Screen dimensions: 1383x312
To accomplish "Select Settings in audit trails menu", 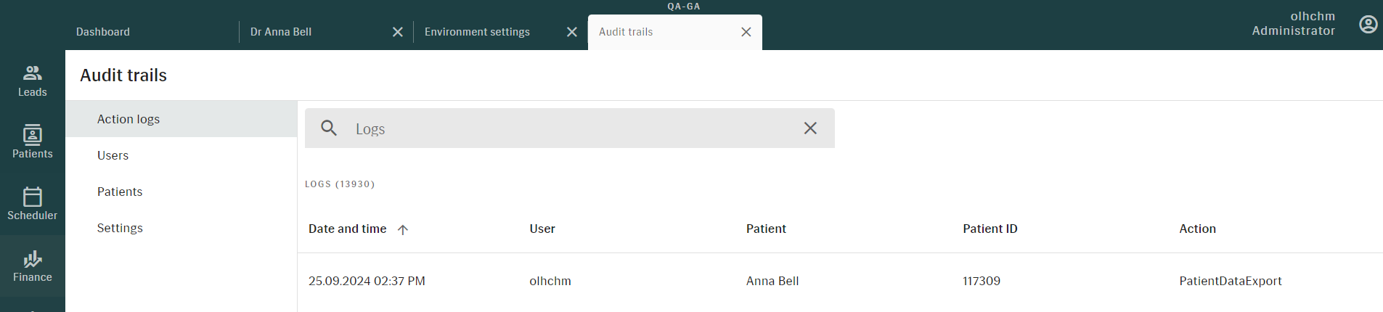I will 181,228.
